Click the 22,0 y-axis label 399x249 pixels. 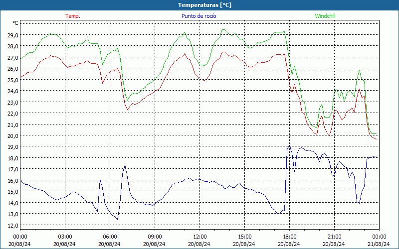click(x=13, y=114)
